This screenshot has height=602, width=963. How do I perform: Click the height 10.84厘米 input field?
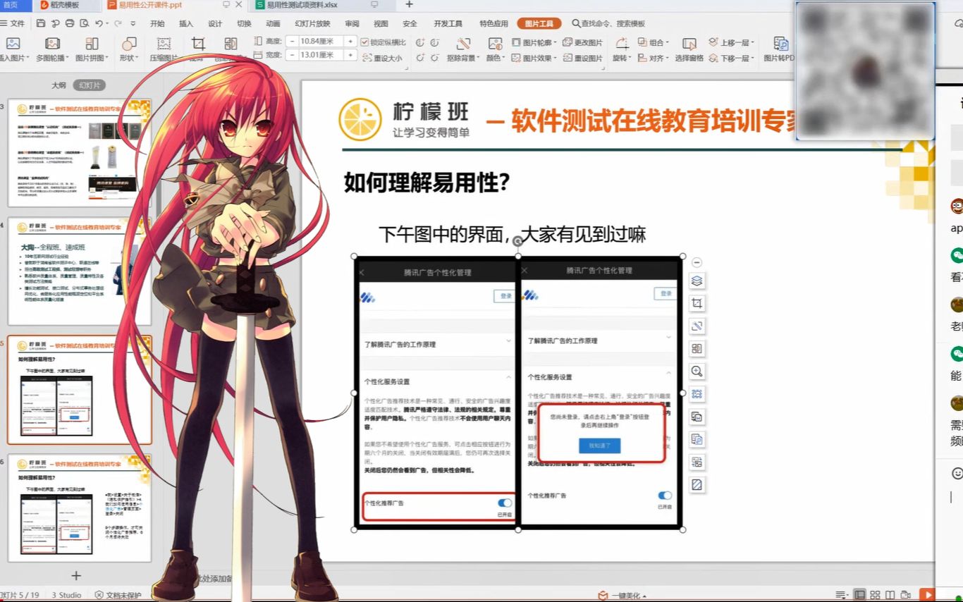[321, 42]
